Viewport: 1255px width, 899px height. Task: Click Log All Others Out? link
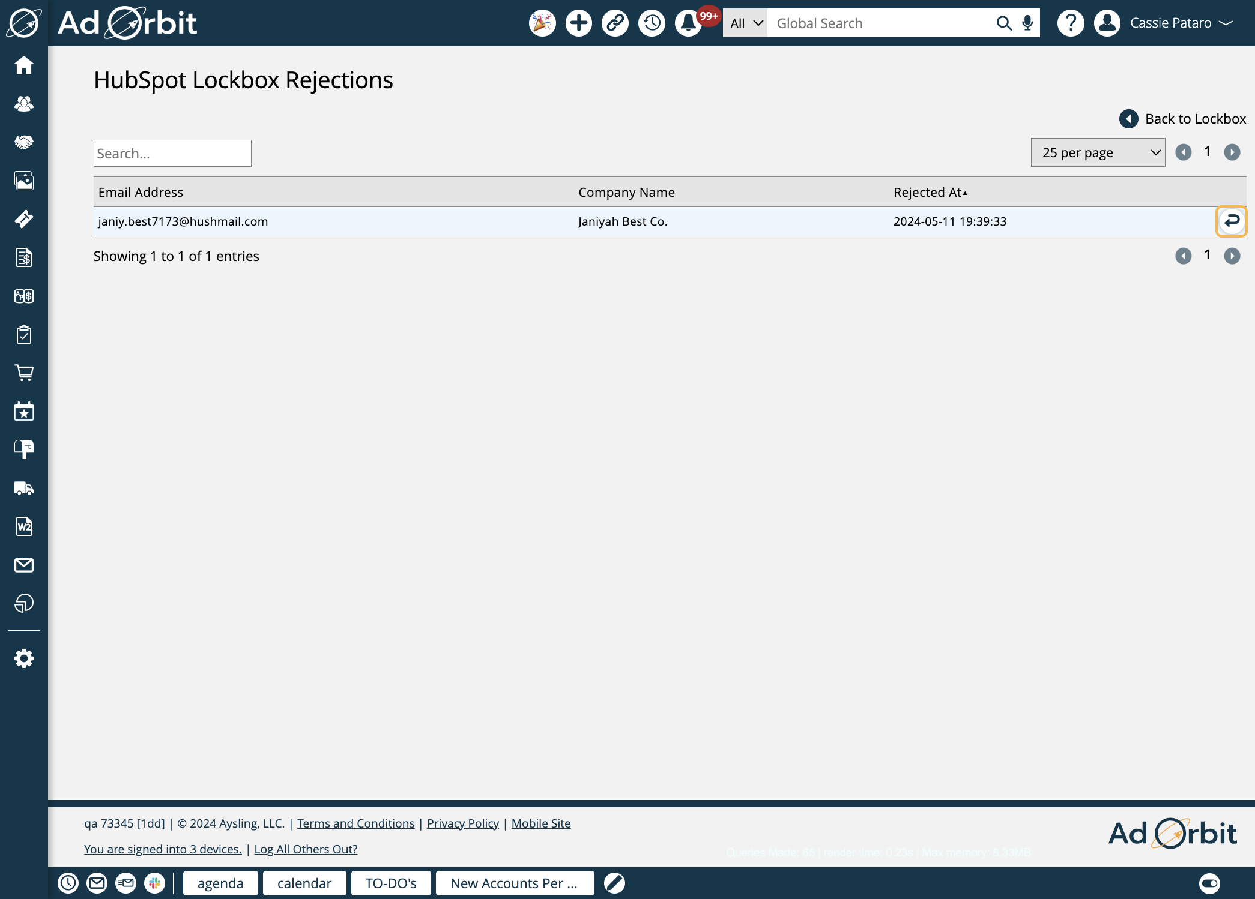pyautogui.click(x=306, y=849)
